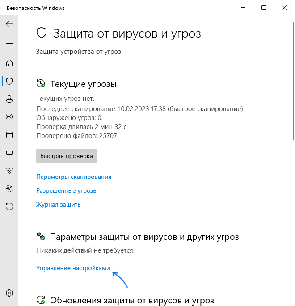The image size is (295, 306).
Task: Select Virus & threat protection shield icon in sidebar
Action: pyautogui.click(x=9, y=81)
